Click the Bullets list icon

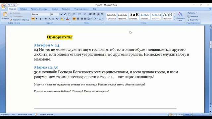[74, 14]
